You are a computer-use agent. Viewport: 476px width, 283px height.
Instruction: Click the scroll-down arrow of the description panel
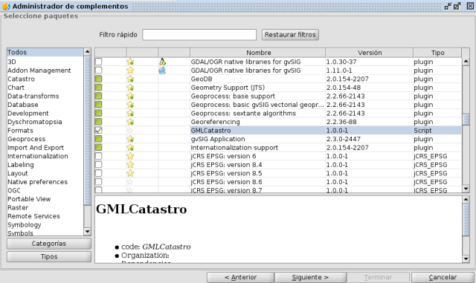tap(466, 258)
